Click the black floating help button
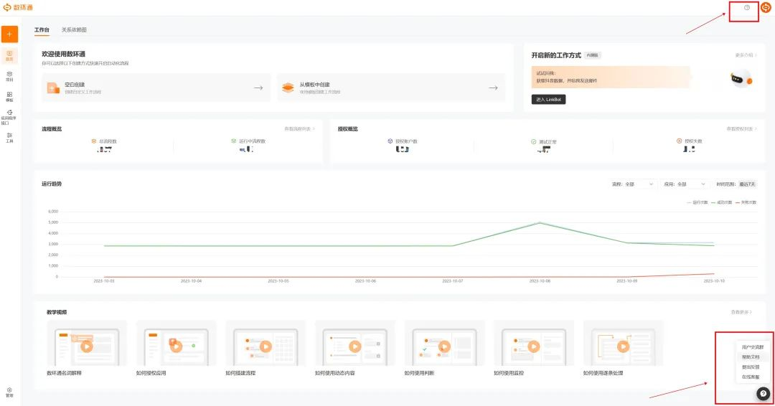 tap(763, 393)
